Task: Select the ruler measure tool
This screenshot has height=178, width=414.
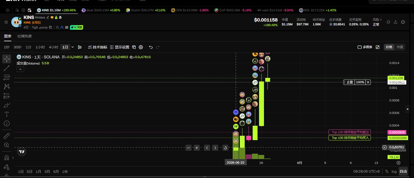Action: click(7, 136)
